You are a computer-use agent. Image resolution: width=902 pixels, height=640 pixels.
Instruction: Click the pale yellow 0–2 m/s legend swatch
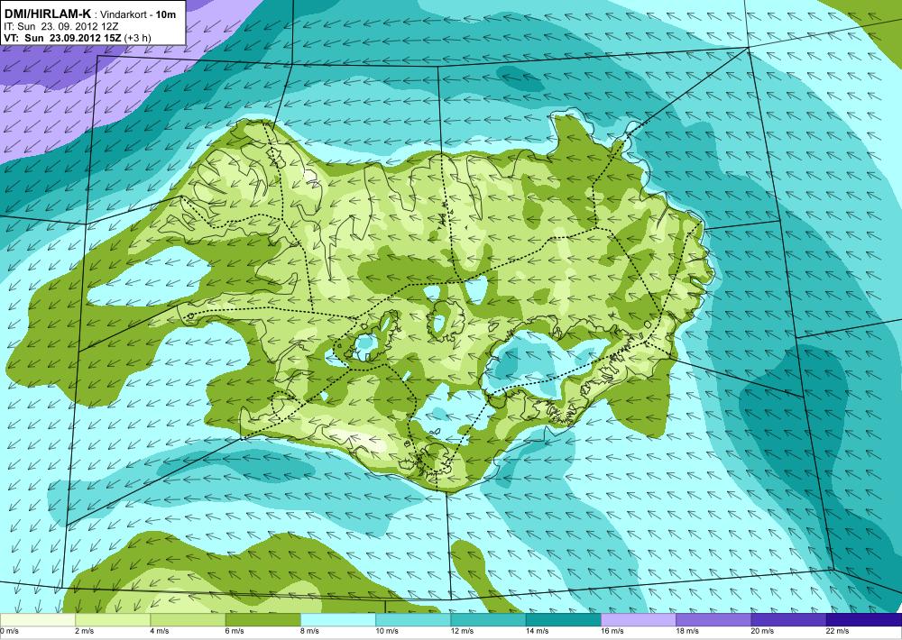pyautogui.click(x=37, y=620)
